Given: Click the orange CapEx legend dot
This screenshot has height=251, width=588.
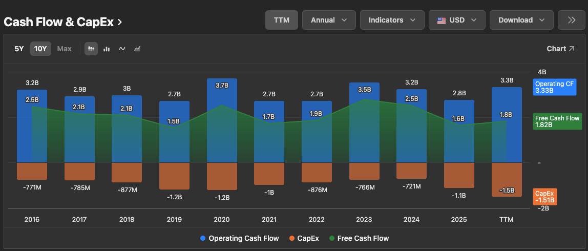Looking at the screenshot, I should coord(292,238).
